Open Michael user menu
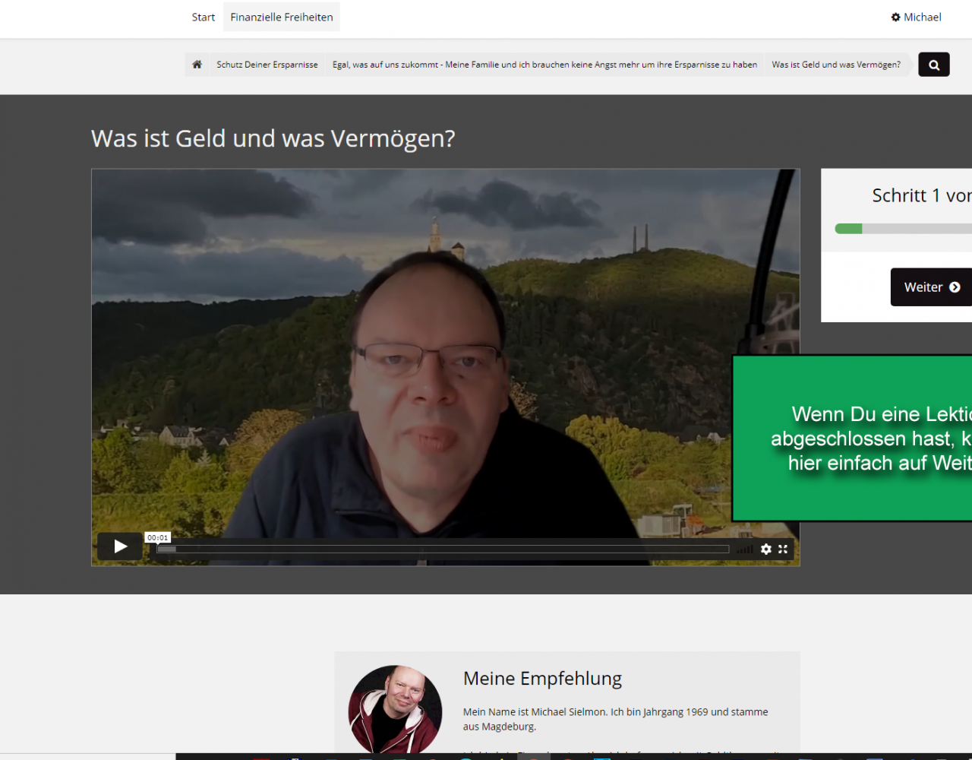Screen dimensions: 972x760 click(x=921, y=17)
